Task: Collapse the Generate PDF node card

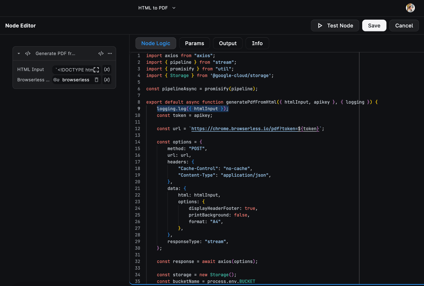Action: click(19, 54)
